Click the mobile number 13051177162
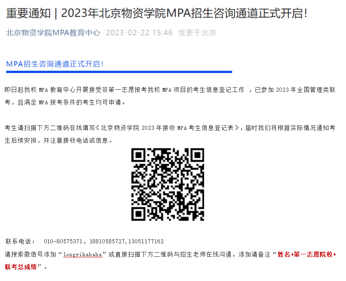The height and width of the screenshot is (281, 346). tap(146, 241)
